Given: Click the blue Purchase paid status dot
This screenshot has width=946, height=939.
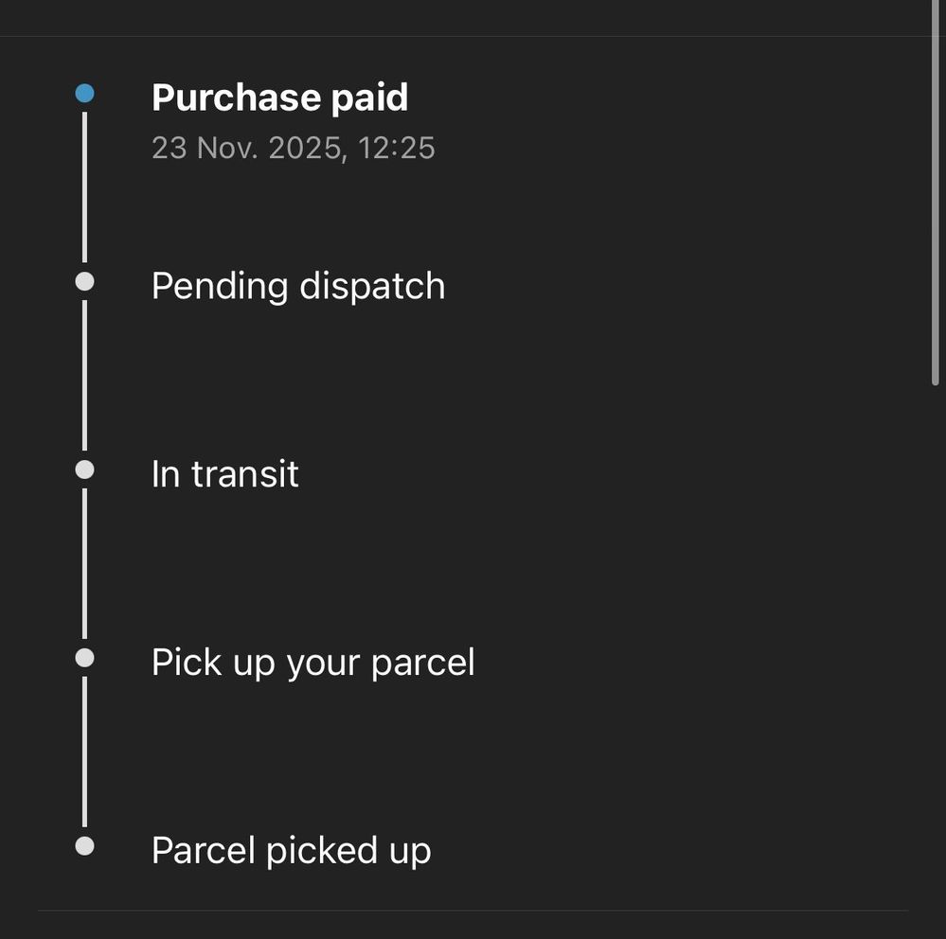Looking at the screenshot, I should coord(84,94).
